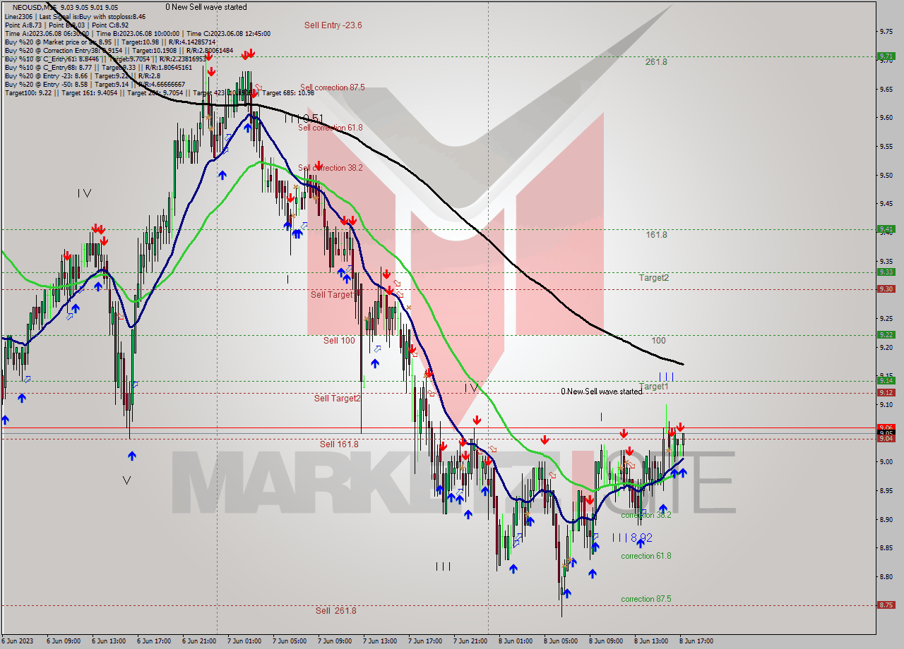This screenshot has width=904, height=649.
Task: Select the green 'correction 87.5' label
Action: (646, 599)
